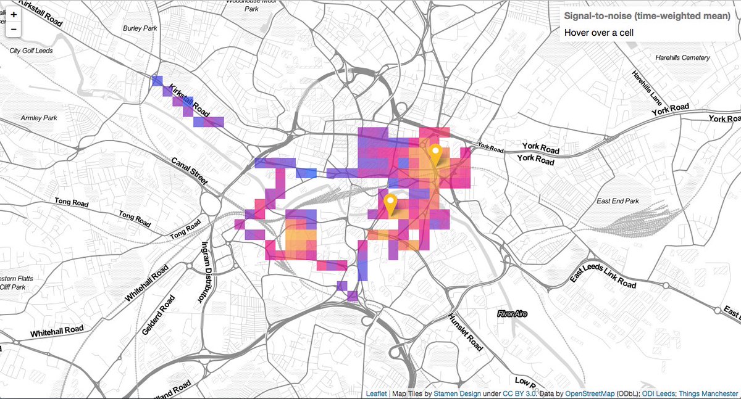
Task: Click the 'Hover over a cell' legend text
Action: 600,32
